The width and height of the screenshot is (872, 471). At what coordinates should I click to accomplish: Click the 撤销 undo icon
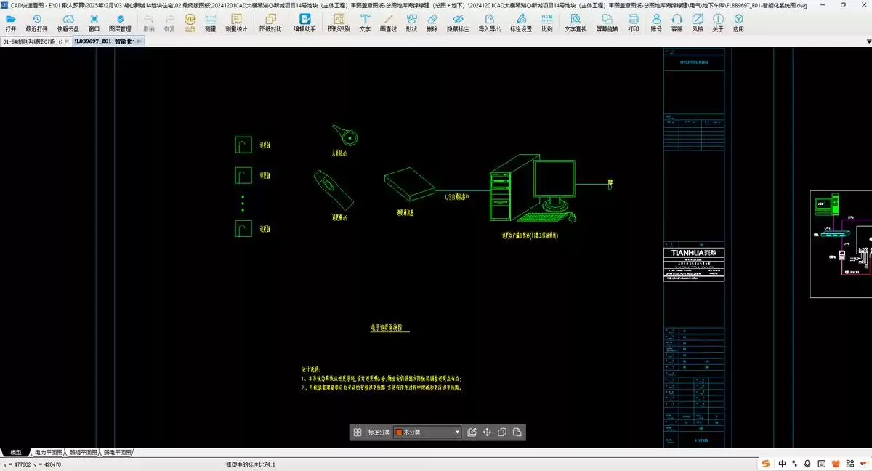(149, 23)
